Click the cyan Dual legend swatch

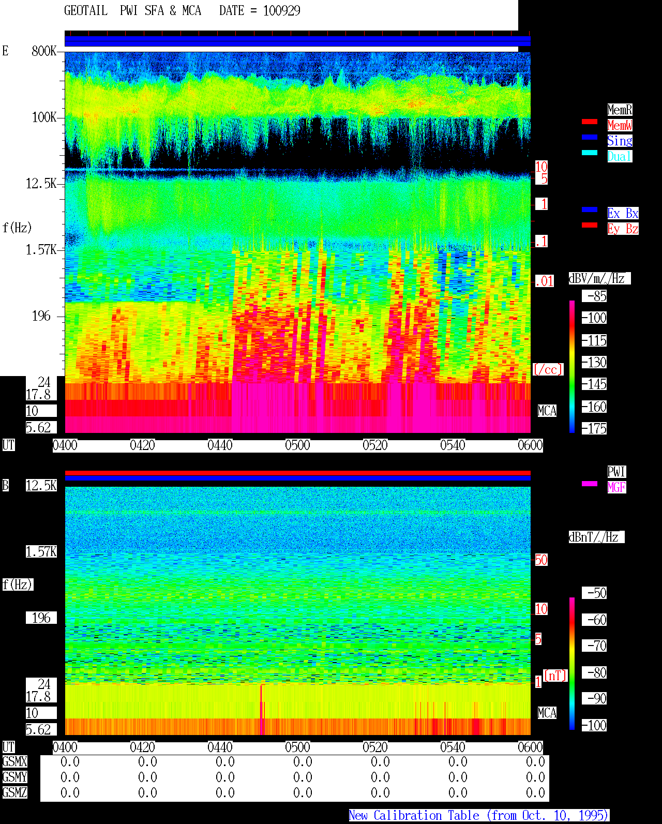(x=590, y=153)
